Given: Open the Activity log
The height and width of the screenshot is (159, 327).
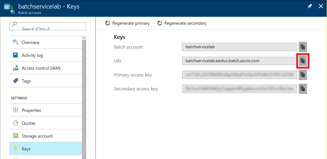Looking at the screenshot, I should (46, 55).
